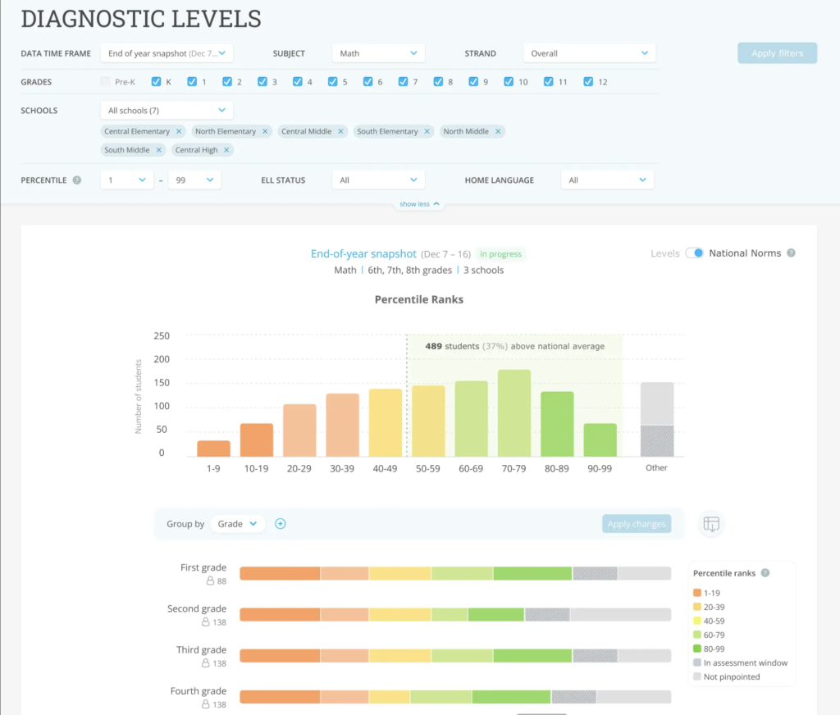Screen dimensions: 840x715
Task: Uncheck grade 5 checkbox
Action: [x=333, y=81]
